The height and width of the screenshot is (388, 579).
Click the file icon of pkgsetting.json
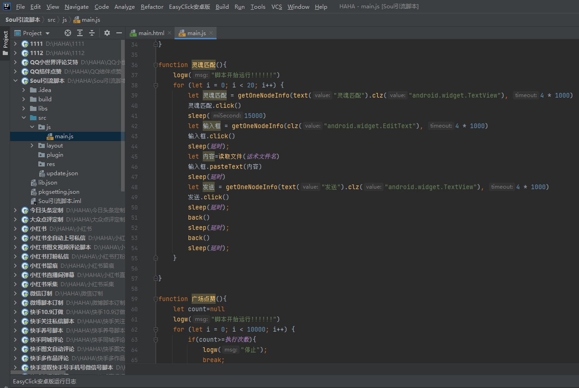(x=34, y=192)
